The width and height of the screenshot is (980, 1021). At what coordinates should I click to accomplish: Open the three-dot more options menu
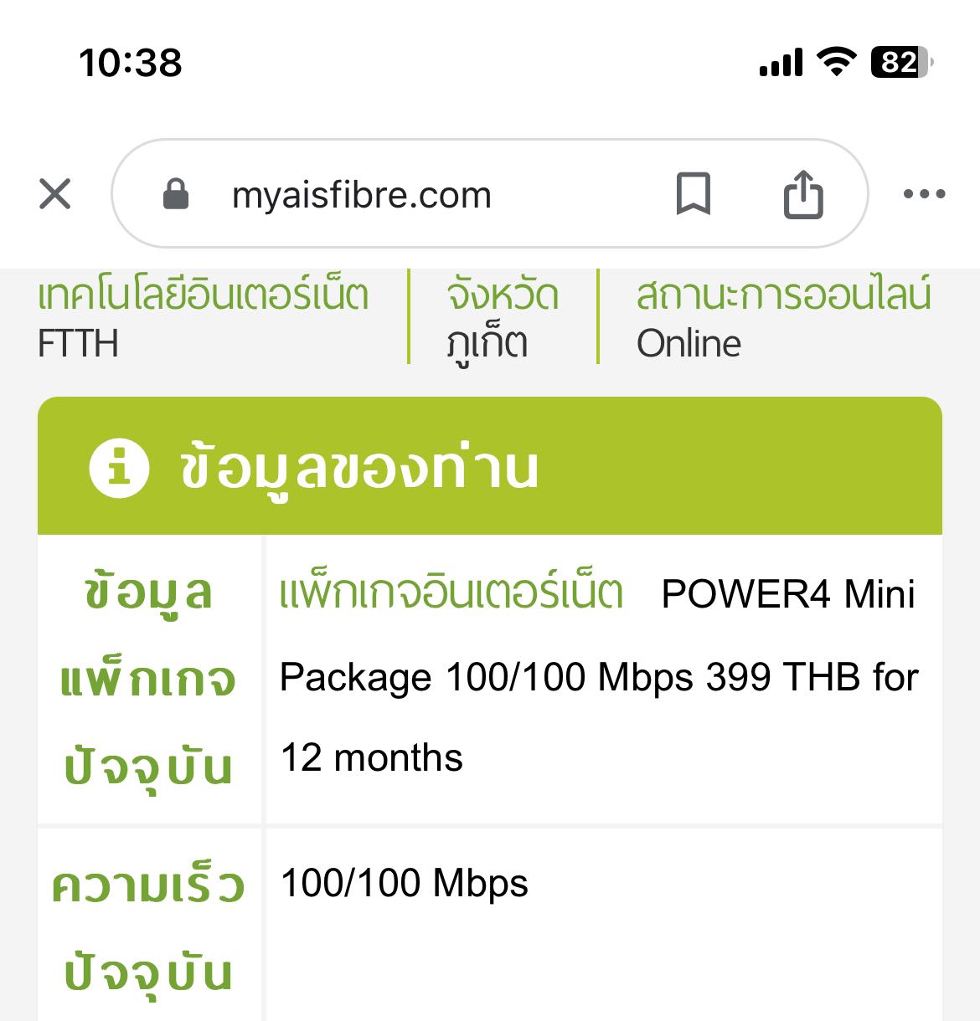(924, 194)
